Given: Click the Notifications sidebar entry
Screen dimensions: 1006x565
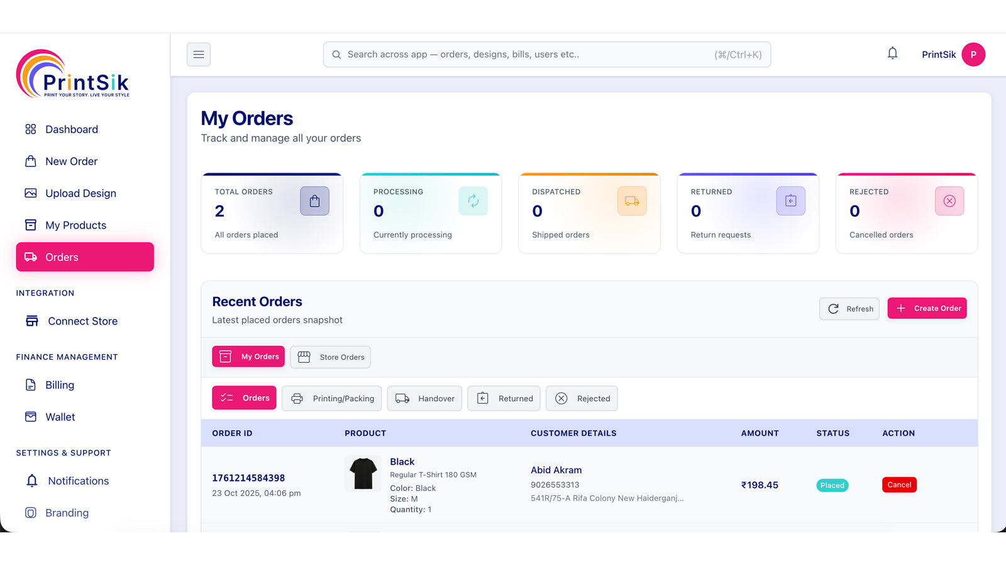Looking at the screenshot, I should [x=78, y=480].
